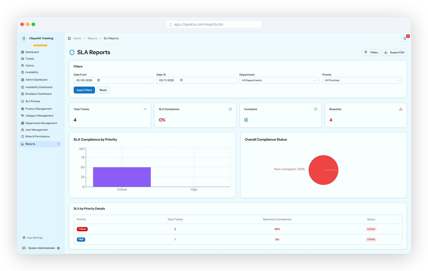
Task: Click the Total Tickets trend icon
Action: [x=145, y=109]
